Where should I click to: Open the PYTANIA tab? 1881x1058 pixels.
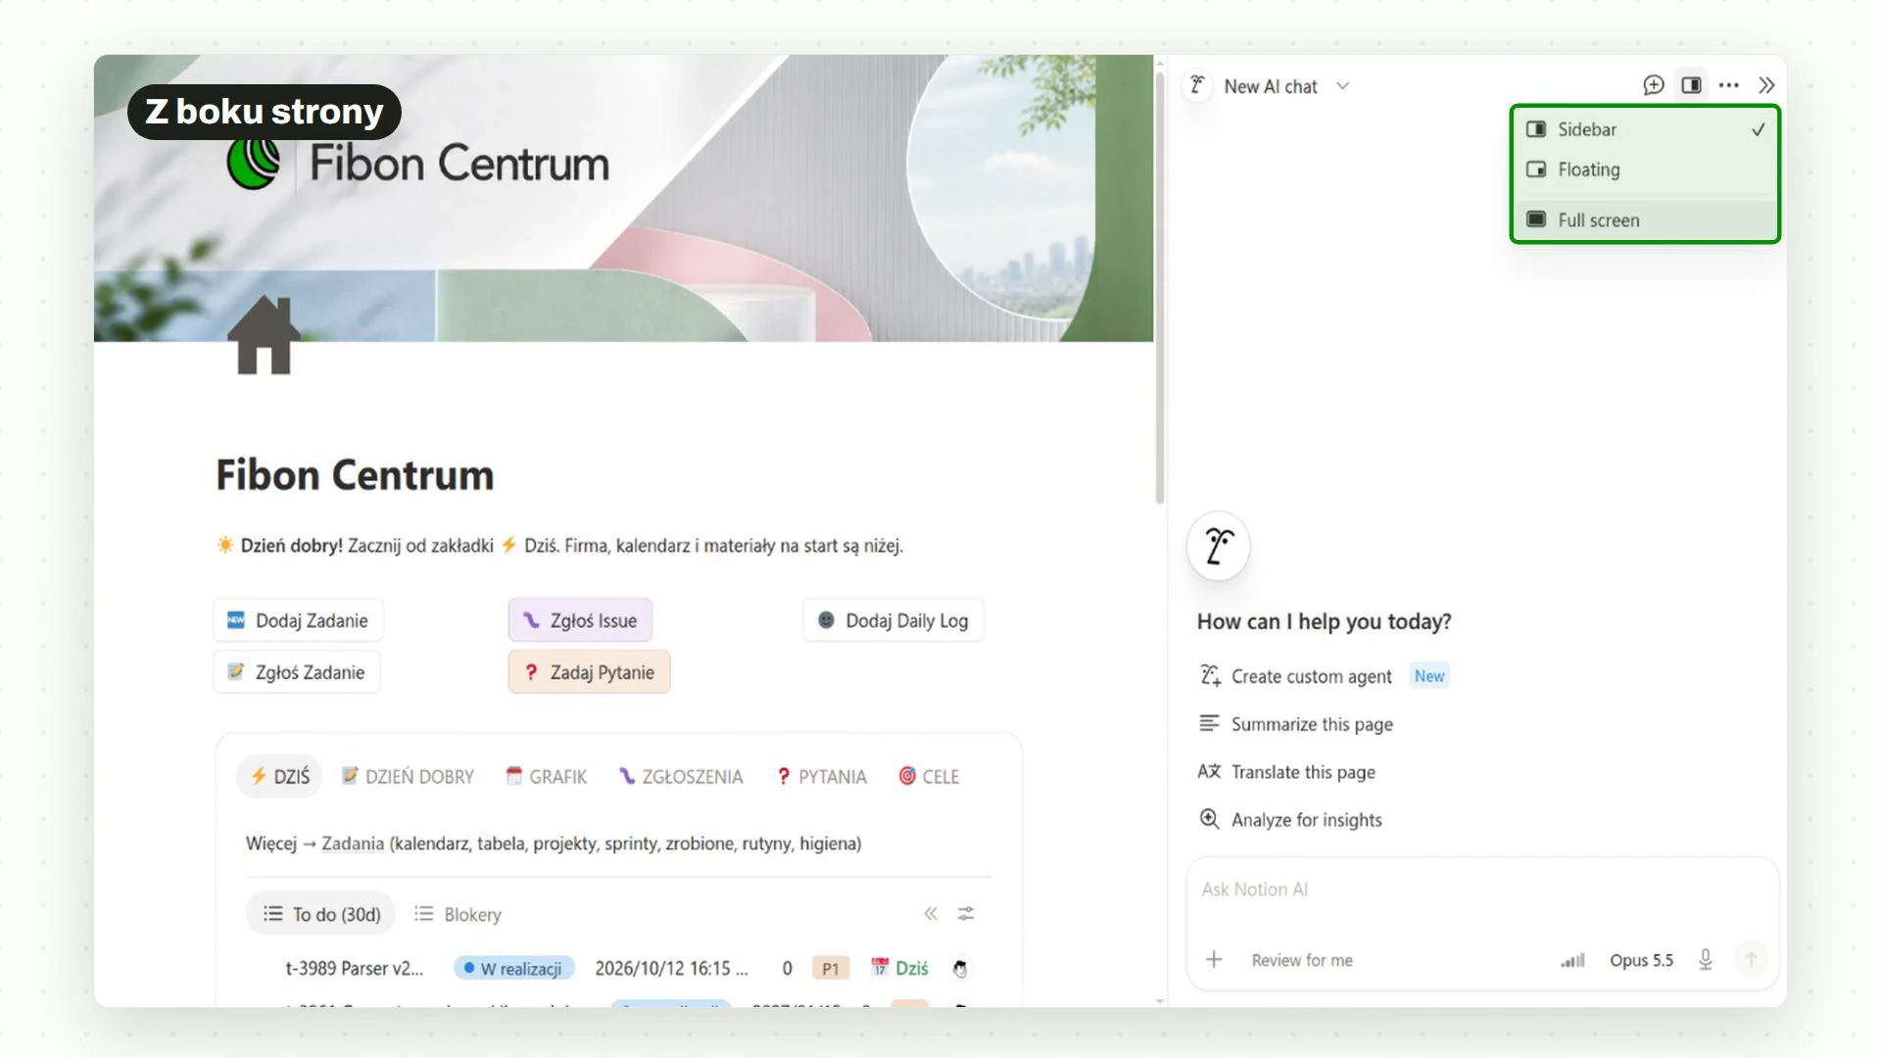(x=821, y=777)
